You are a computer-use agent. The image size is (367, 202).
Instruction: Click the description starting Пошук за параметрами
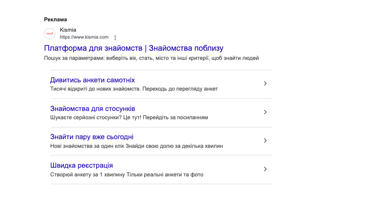tap(152, 58)
